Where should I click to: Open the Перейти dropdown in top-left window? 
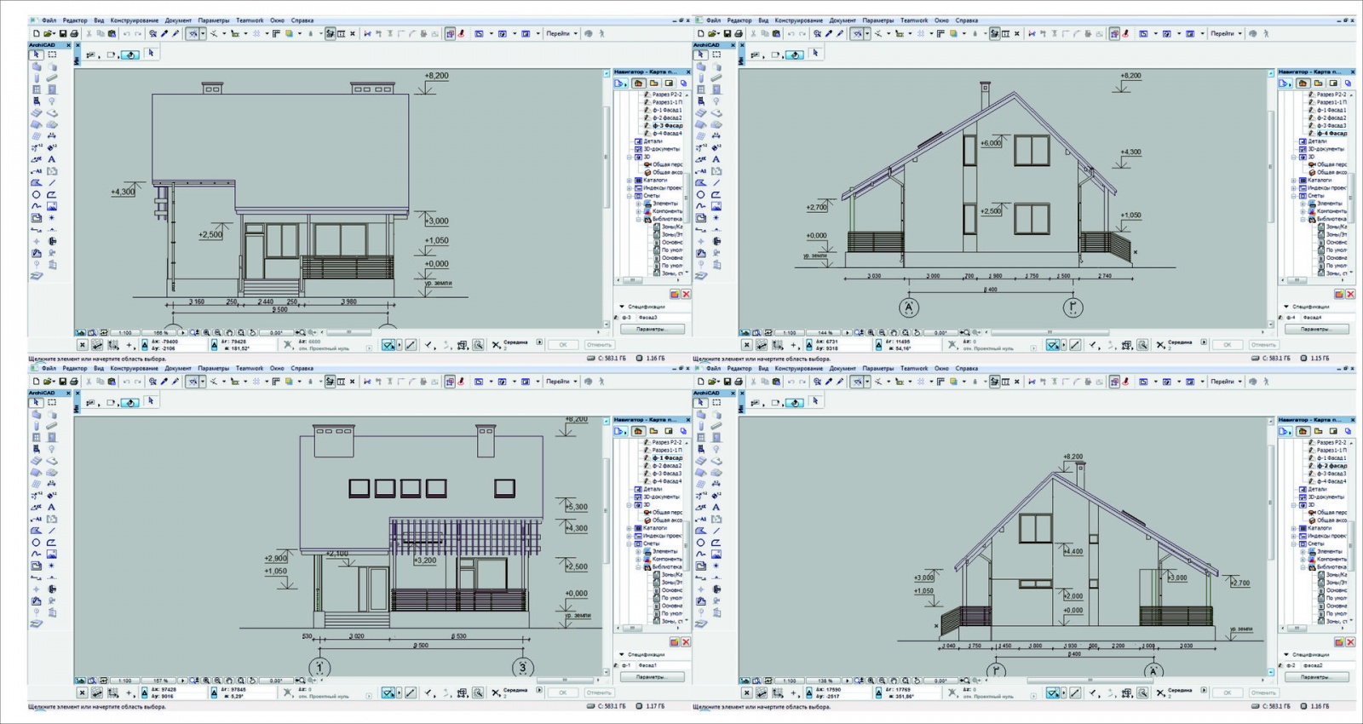point(561,34)
